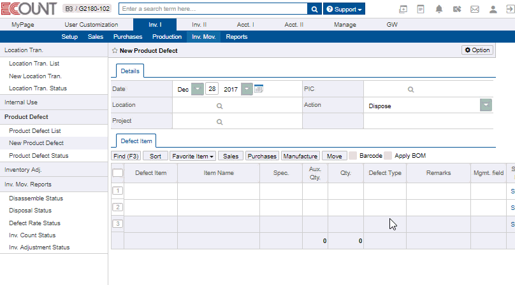Click the ECOUNT logo
The height and width of the screenshot is (285, 515).
point(29,9)
